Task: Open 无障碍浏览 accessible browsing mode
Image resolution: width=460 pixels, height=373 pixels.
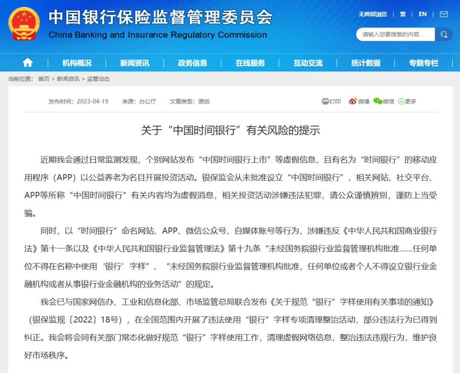Action: click(x=373, y=14)
